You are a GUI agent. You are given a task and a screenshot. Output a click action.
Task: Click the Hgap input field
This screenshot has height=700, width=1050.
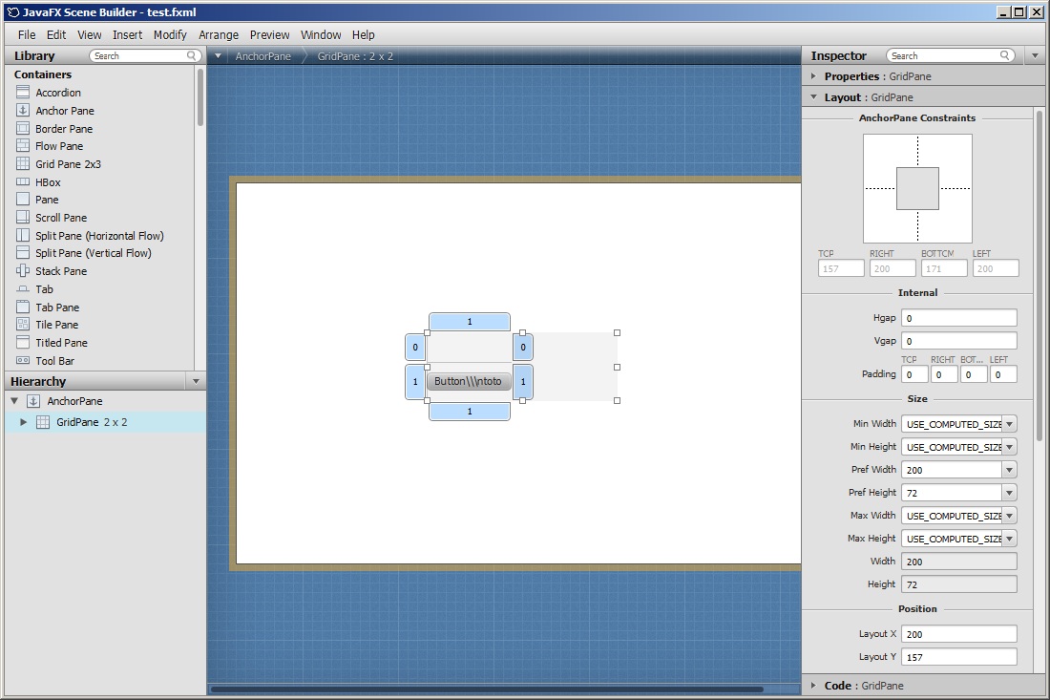[x=958, y=318]
